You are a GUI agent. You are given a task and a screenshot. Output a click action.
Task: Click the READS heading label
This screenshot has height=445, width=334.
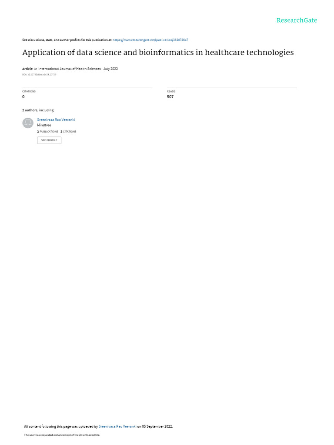[x=171, y=91]
